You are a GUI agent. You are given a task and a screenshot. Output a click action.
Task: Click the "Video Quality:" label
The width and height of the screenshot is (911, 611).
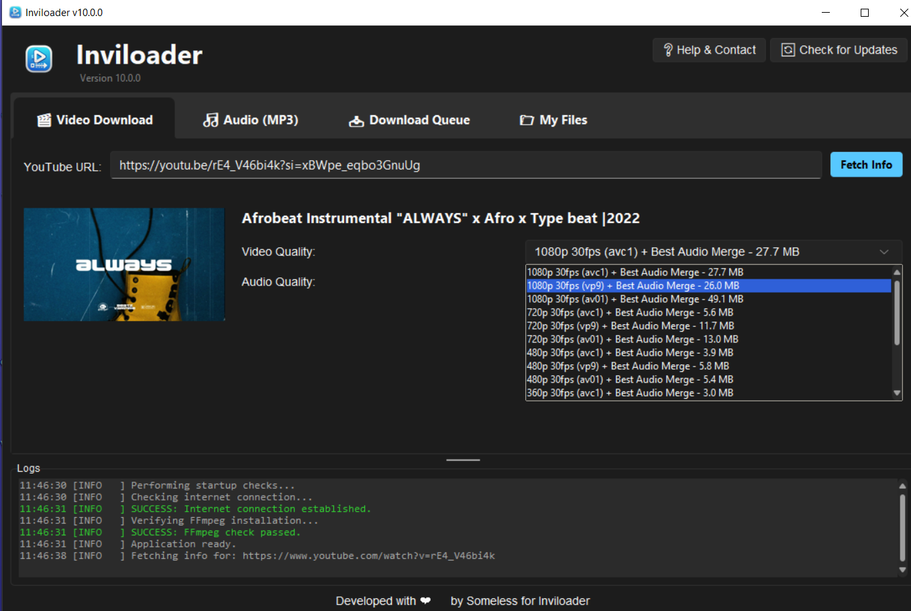point(278,252)
